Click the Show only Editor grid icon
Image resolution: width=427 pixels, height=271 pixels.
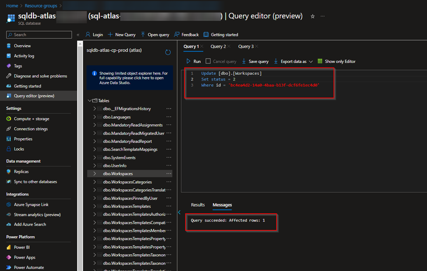(x=320, y=61)
